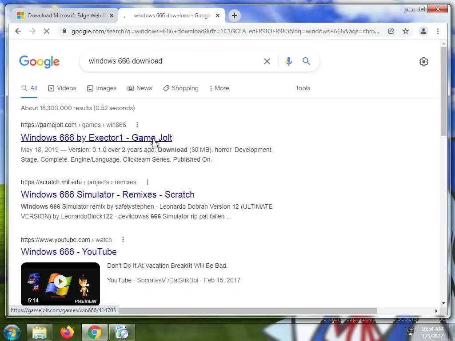
Task: Switch to the Videos results tab
Action: 62,88
